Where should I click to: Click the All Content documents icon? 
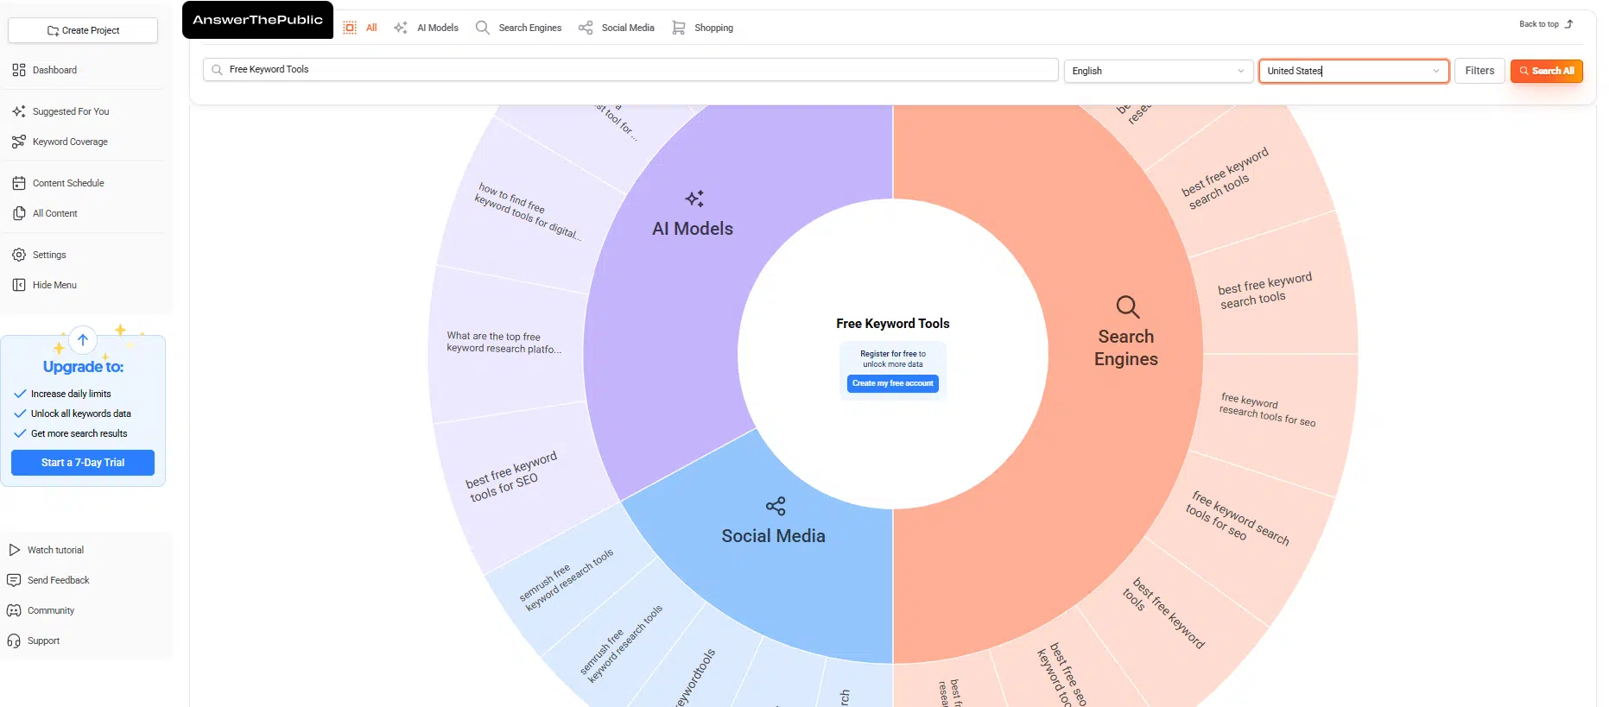pyautogui.click(x=19, y=213)
